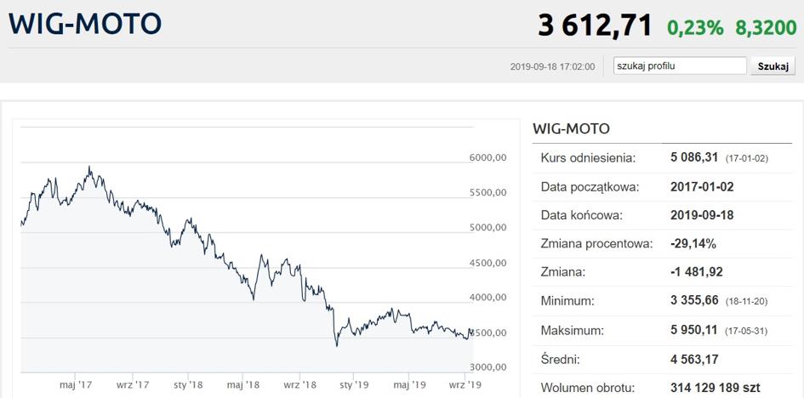The height and width of the screenshot is (398, 804).
Task: Click the Maksimum value 5 950,11
Action: tap(693, 330)
